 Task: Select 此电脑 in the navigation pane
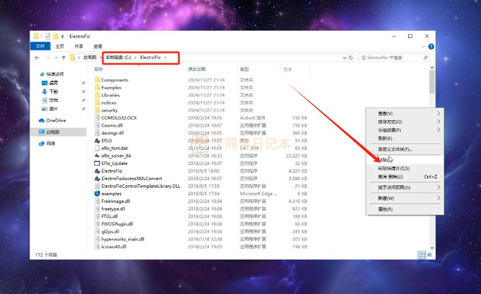[x=53, y=132]
